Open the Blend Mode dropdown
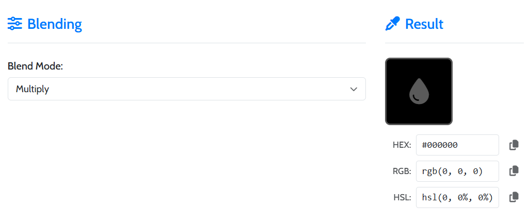The image size is (528, 224). point(186,89)
